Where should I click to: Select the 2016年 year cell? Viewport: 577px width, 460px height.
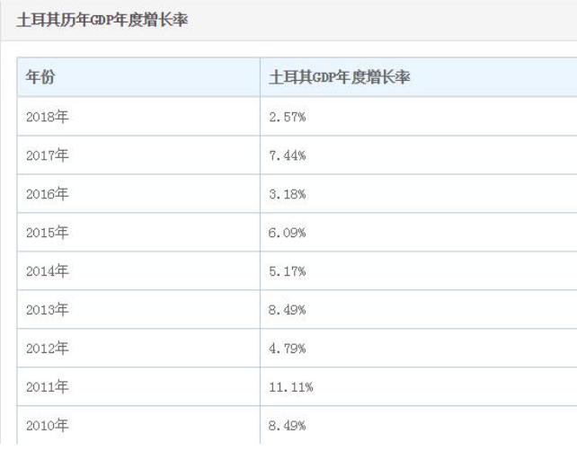coord(49,194)
